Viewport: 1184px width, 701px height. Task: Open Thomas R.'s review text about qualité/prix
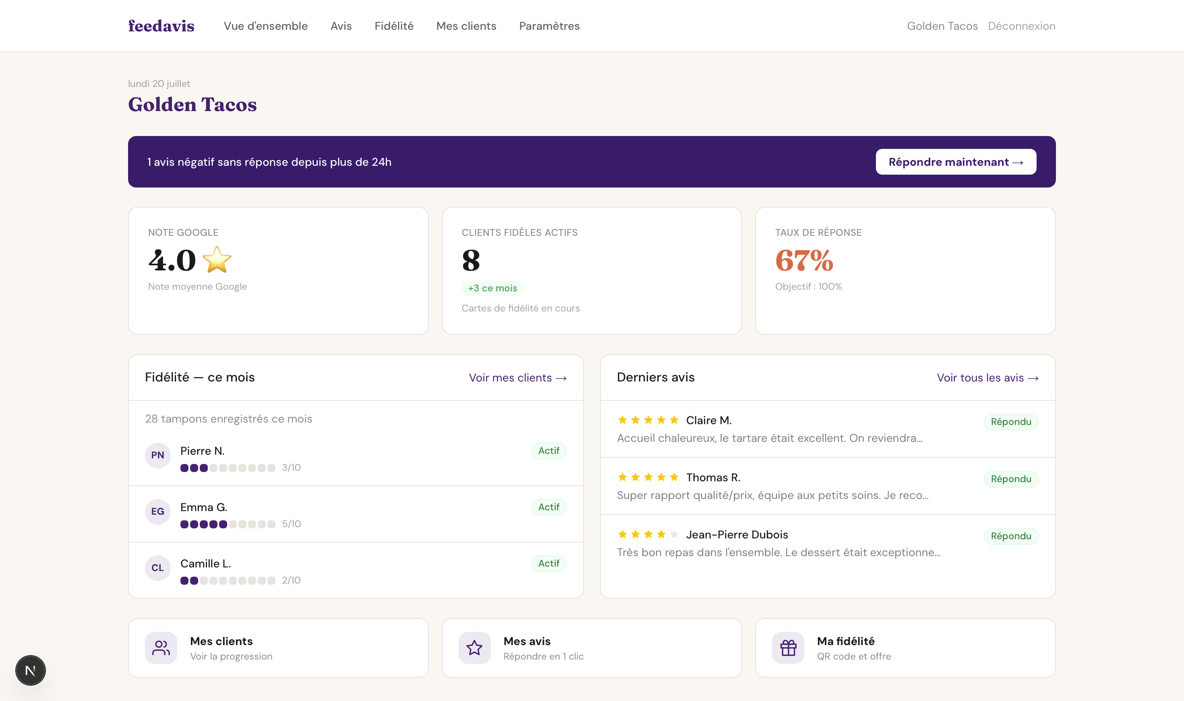[773, 495]
